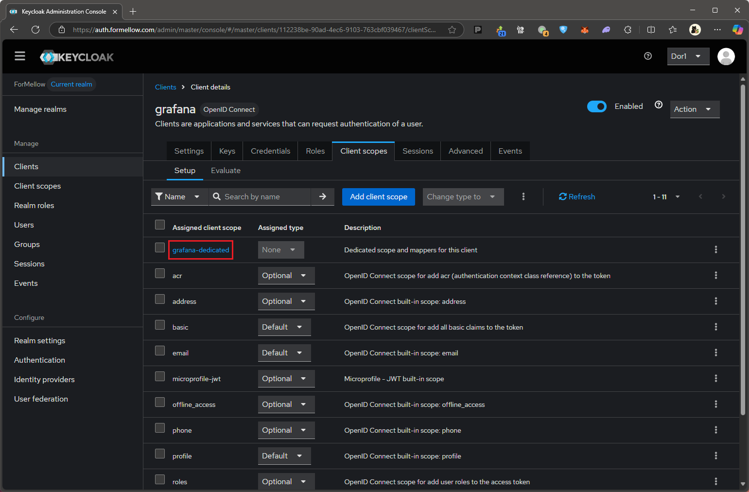Image resolution: width=749 pixels, height=492 pixels.
Task: Open the hamburger navigation menu
Action: [x=20, y=56]
